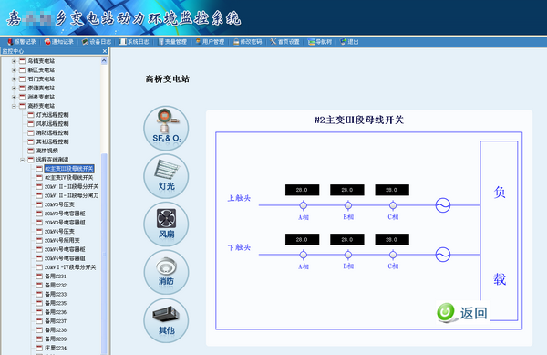Open the 风扇 fan control icon
Image resolution: width=547 pixels, height=355 pixels.
tap(166, 224)
